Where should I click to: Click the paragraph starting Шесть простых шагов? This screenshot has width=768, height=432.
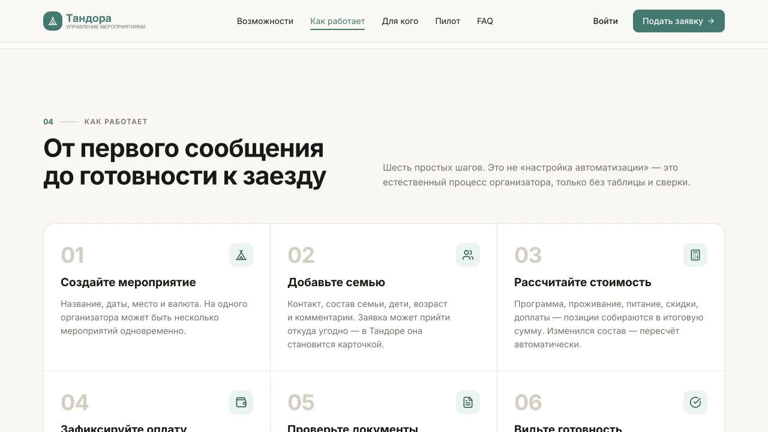536,175
